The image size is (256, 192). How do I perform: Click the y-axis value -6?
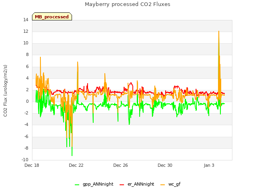(26, 136)
